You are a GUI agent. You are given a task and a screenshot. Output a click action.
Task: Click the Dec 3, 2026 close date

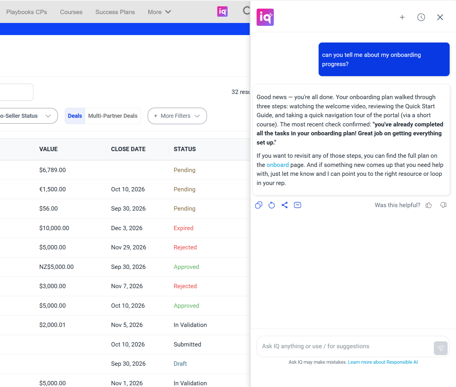click(x=127, y=228)
